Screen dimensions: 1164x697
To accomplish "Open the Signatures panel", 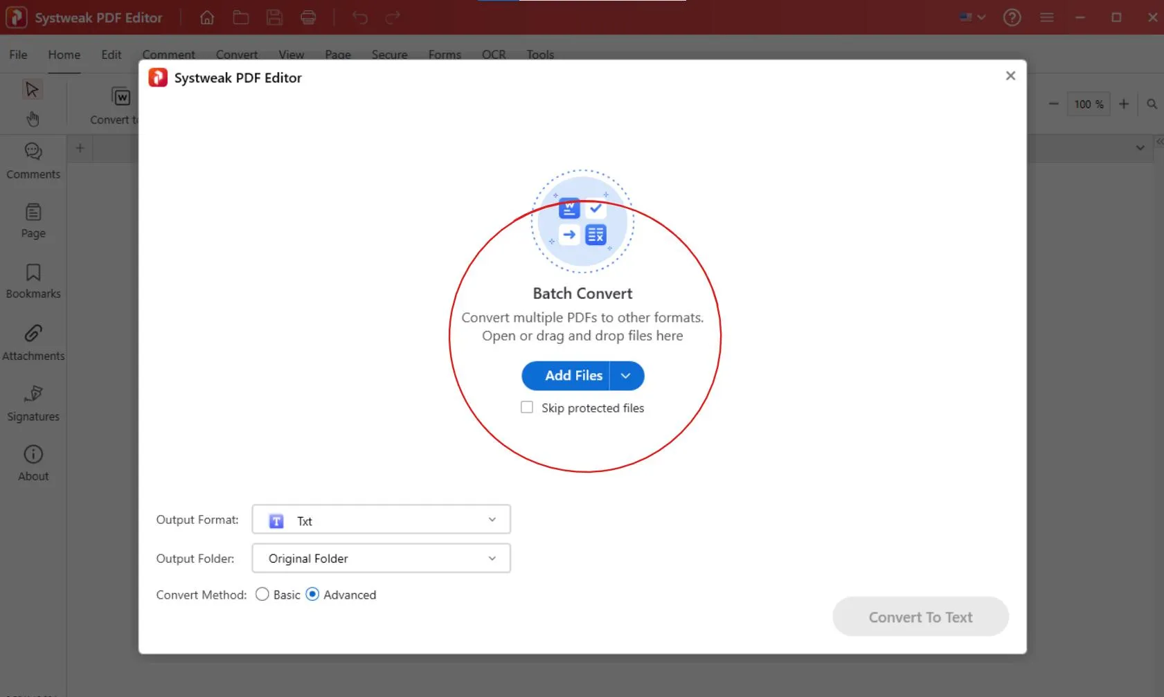I will click(x=33, y=403).
